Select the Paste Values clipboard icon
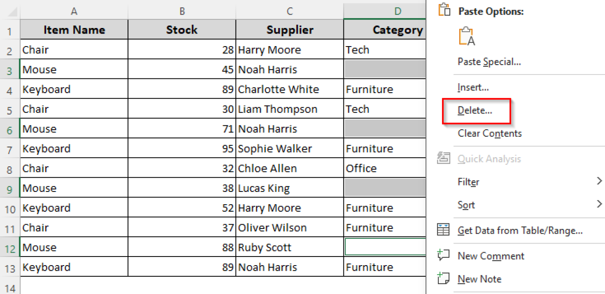The image size is (605, 294). [x=467, y=35]
